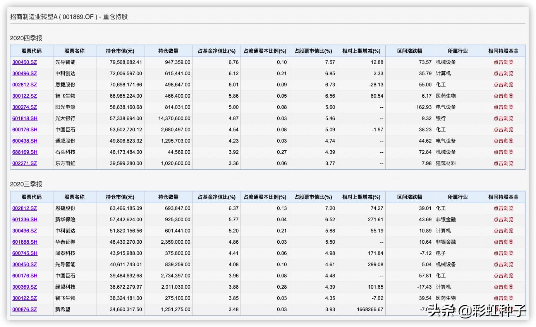The height and width of the screenshot is (327, 536).
Task: Click 点击浏览 for 中科创达 in 2020四季报
Action: pos(503,73)
